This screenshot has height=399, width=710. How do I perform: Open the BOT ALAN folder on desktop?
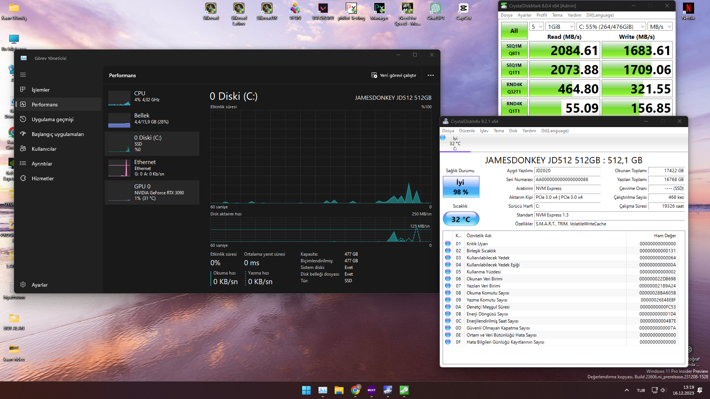[14, 322]
